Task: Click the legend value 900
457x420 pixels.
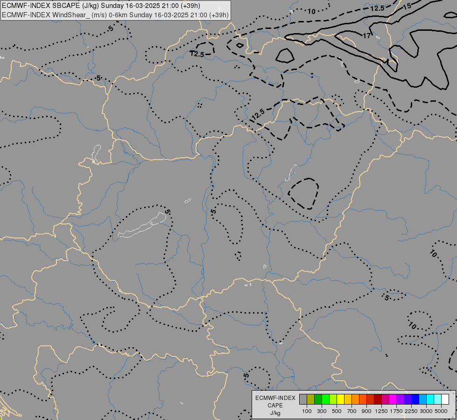Action: tap(366, 411)
